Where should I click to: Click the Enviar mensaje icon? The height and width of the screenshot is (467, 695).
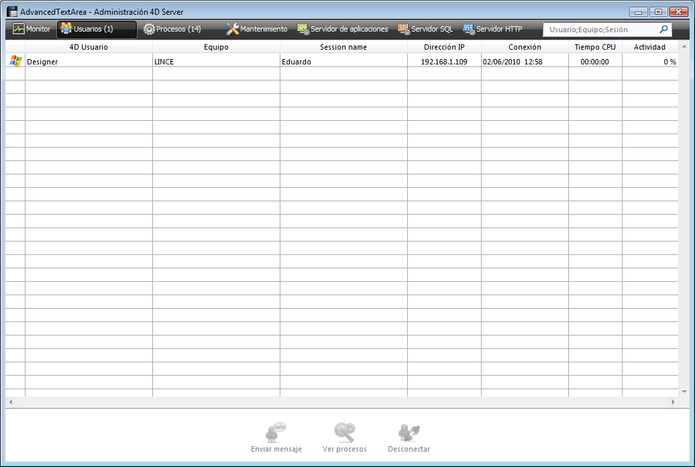[276, 432]
